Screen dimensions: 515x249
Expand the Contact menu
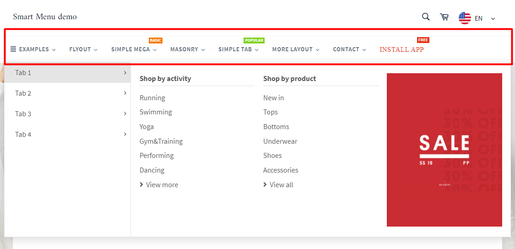(x=349, y=49)
